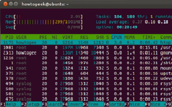The width and height of the screenshot is (172, 107).
Task: Toggle F4 Invert sort order
Action: pos(73,105)
